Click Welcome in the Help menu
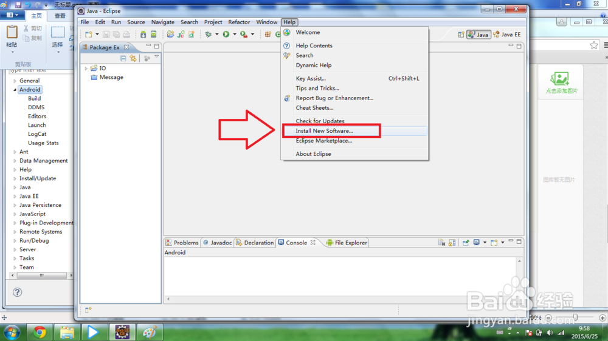This screenshot has width=608, height=341. click(354, 33)
